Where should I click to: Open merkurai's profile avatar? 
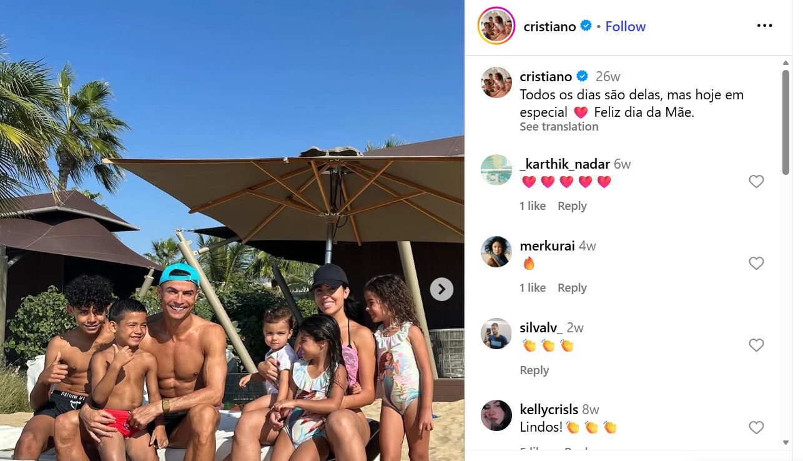[496, 252]
